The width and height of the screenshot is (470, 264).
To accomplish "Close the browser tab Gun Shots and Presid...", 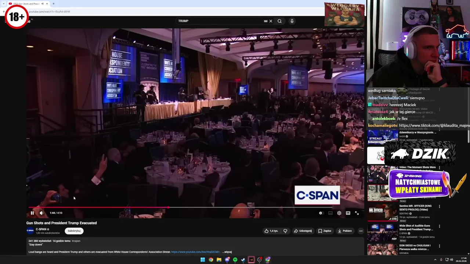I will point(47,4).
